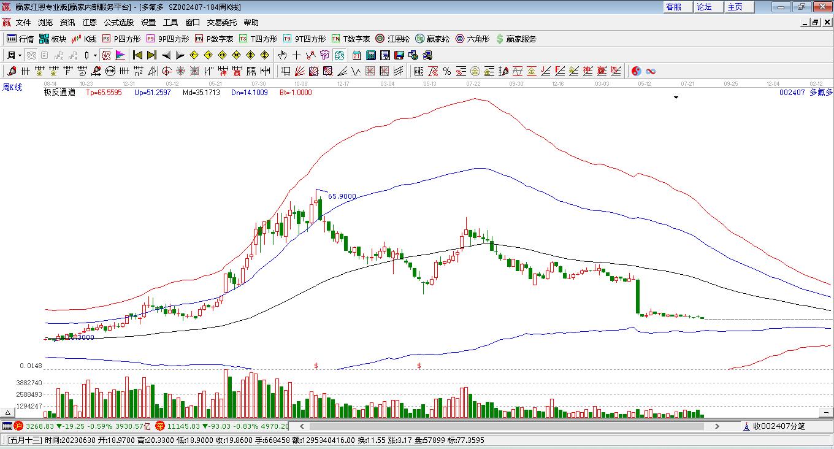
Task: Open the 江恩 menu
Action: [x=90, y=22]
